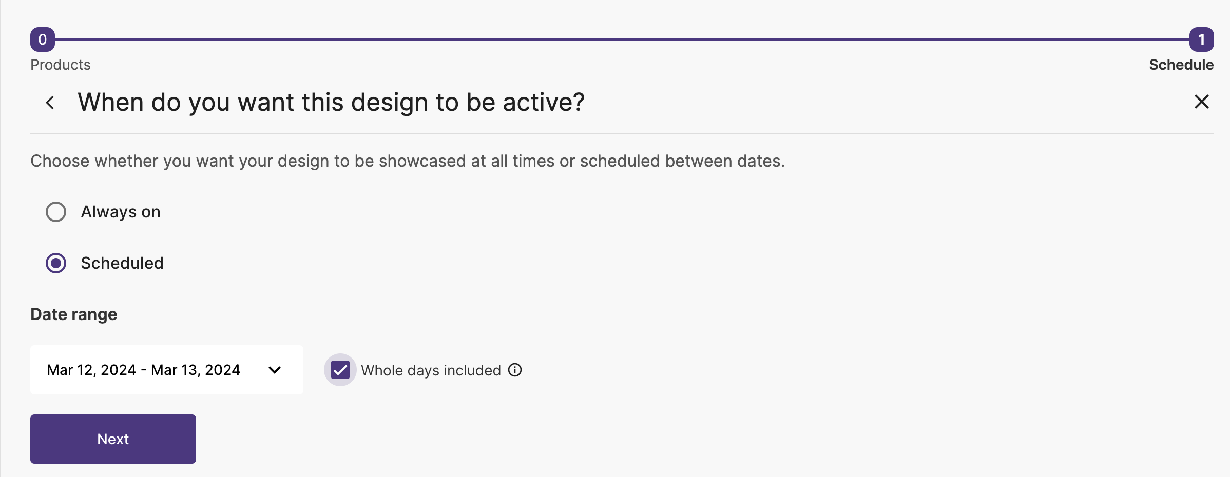Viewport: 1230px width, 477px height.
Task: Click the Whole days included label
Action: (431, 370)
